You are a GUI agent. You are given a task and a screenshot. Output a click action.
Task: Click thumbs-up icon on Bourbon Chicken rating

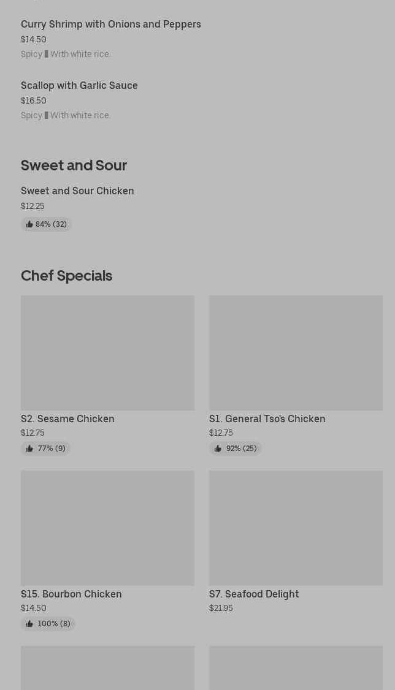[x=29, y=624]
